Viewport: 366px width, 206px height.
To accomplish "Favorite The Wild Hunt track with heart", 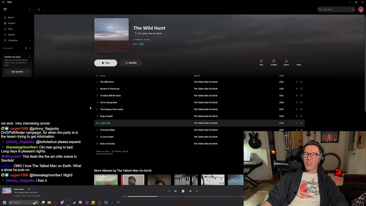I will click(x=301, y=82).
